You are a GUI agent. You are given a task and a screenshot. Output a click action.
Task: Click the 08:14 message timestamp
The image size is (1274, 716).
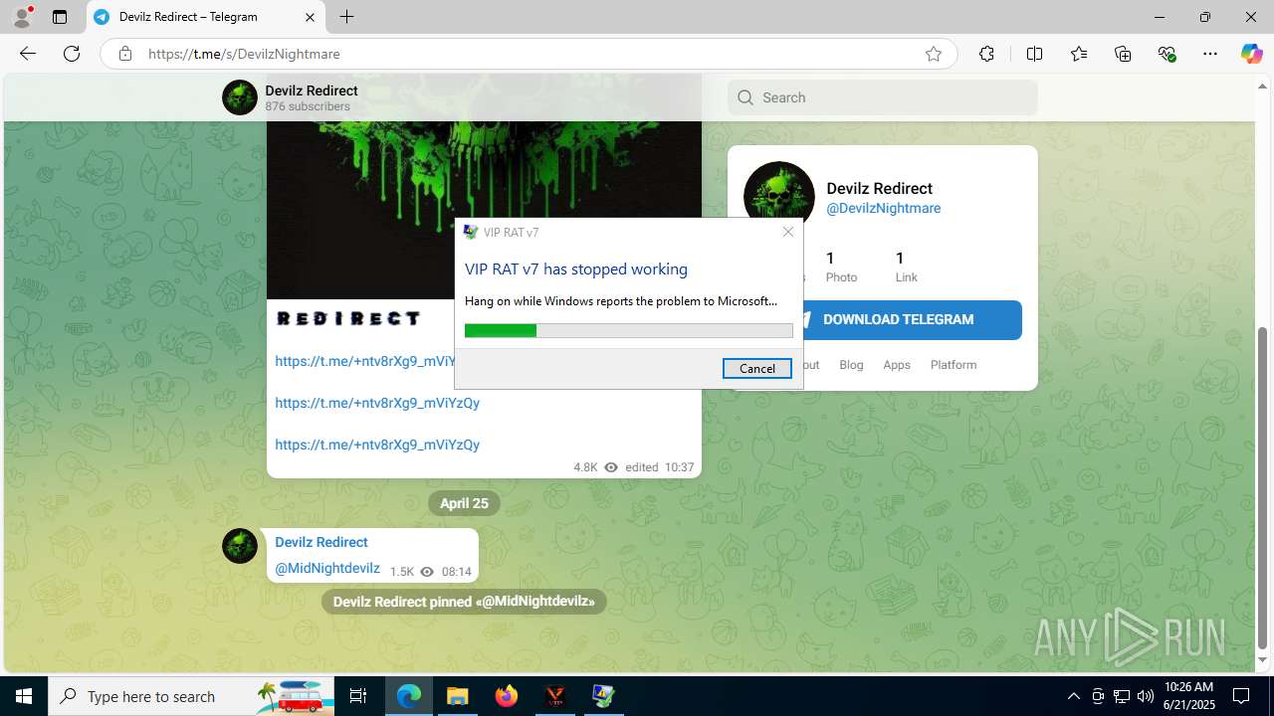click(457, 572)
